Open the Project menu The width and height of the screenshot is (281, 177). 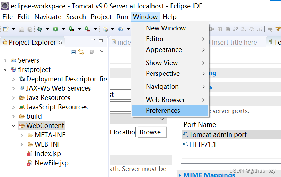tap(101, 17)
